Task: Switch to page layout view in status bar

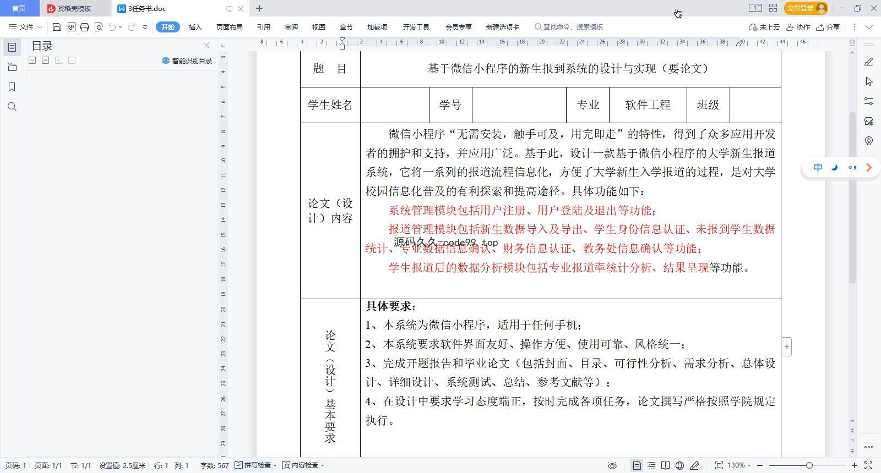Action: pyautogui.click(x=637, y=465)
